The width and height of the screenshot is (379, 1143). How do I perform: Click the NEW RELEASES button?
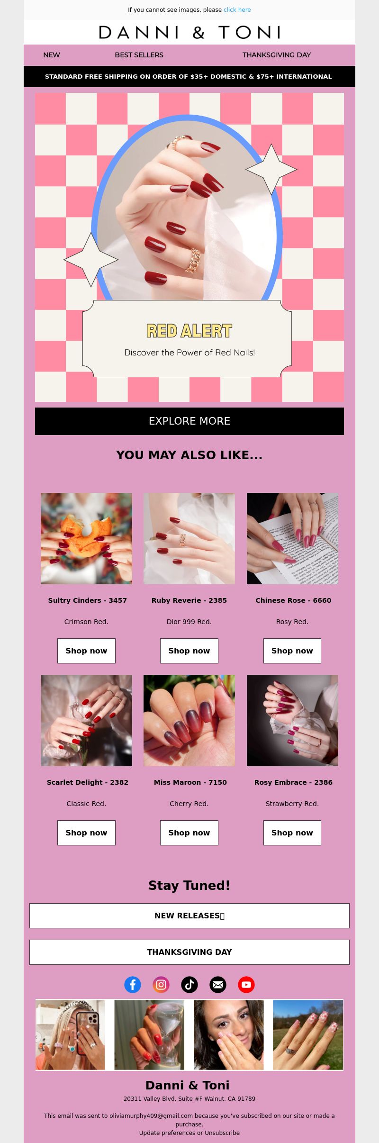click(189, 916)
